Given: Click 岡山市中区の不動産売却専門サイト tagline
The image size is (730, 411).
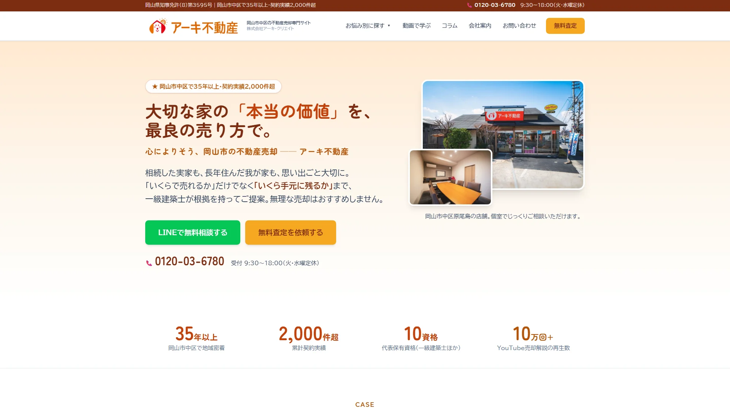Looking at the screenshot, I should coord(278,23).
